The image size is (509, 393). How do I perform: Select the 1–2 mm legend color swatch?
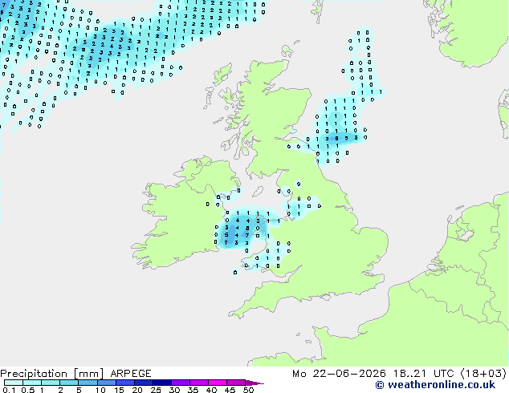point(51,383)
